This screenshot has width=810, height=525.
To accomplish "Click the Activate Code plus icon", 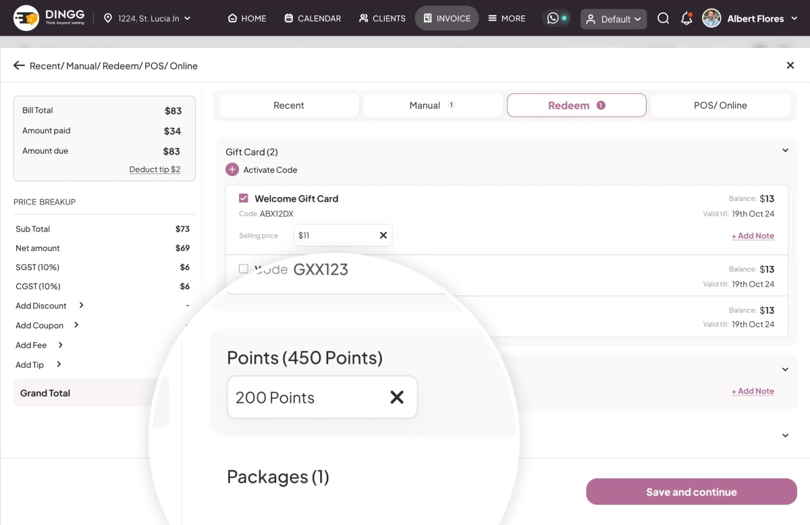I will [232, 169].
